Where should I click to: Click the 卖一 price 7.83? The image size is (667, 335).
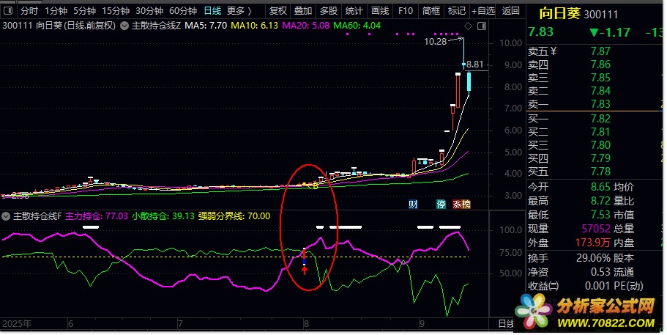coord(600,104)
